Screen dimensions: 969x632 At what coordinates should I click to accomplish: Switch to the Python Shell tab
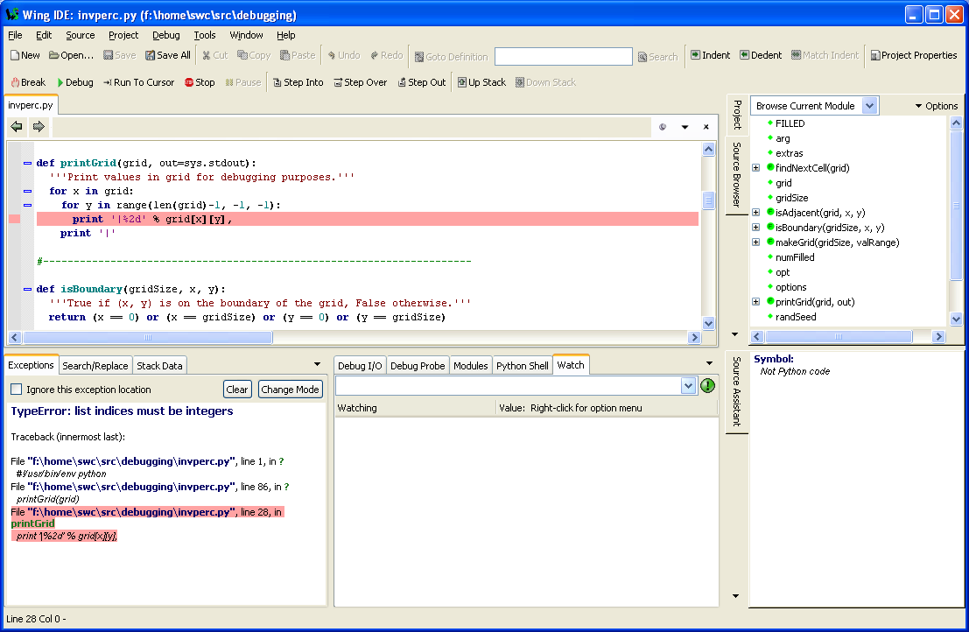523,366
